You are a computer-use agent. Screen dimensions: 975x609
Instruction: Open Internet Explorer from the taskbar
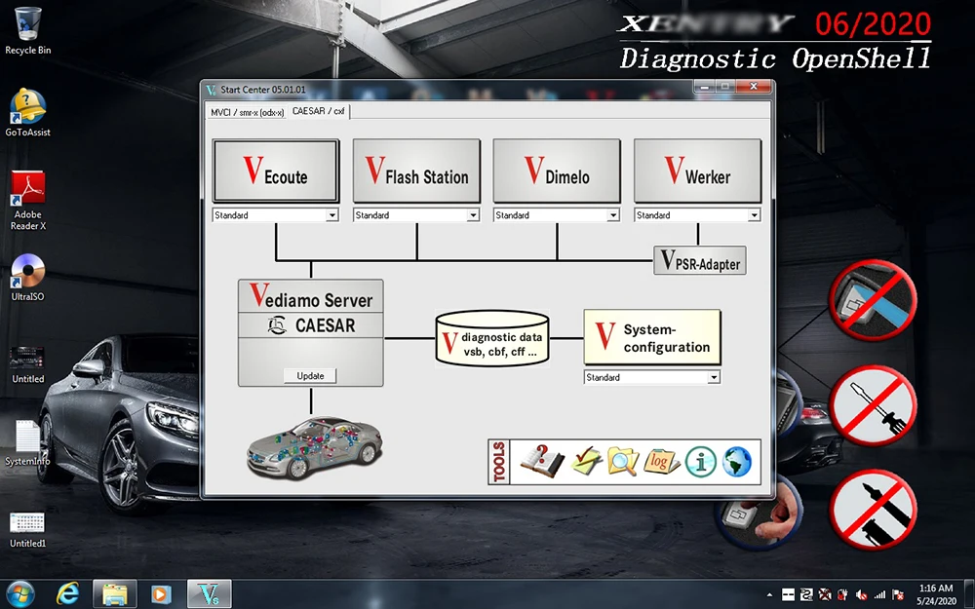click(68, 592)
